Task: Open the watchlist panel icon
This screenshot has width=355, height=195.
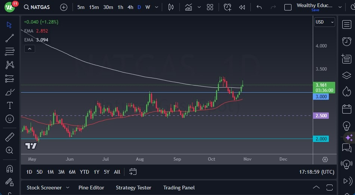Action: pos(346,24)
